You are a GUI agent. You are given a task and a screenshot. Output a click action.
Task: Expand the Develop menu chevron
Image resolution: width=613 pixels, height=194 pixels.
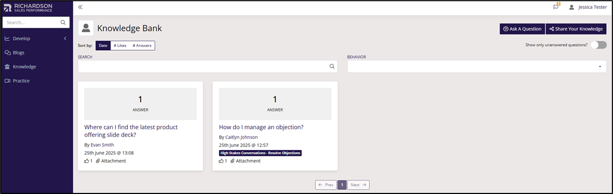[x=66, y=39]
